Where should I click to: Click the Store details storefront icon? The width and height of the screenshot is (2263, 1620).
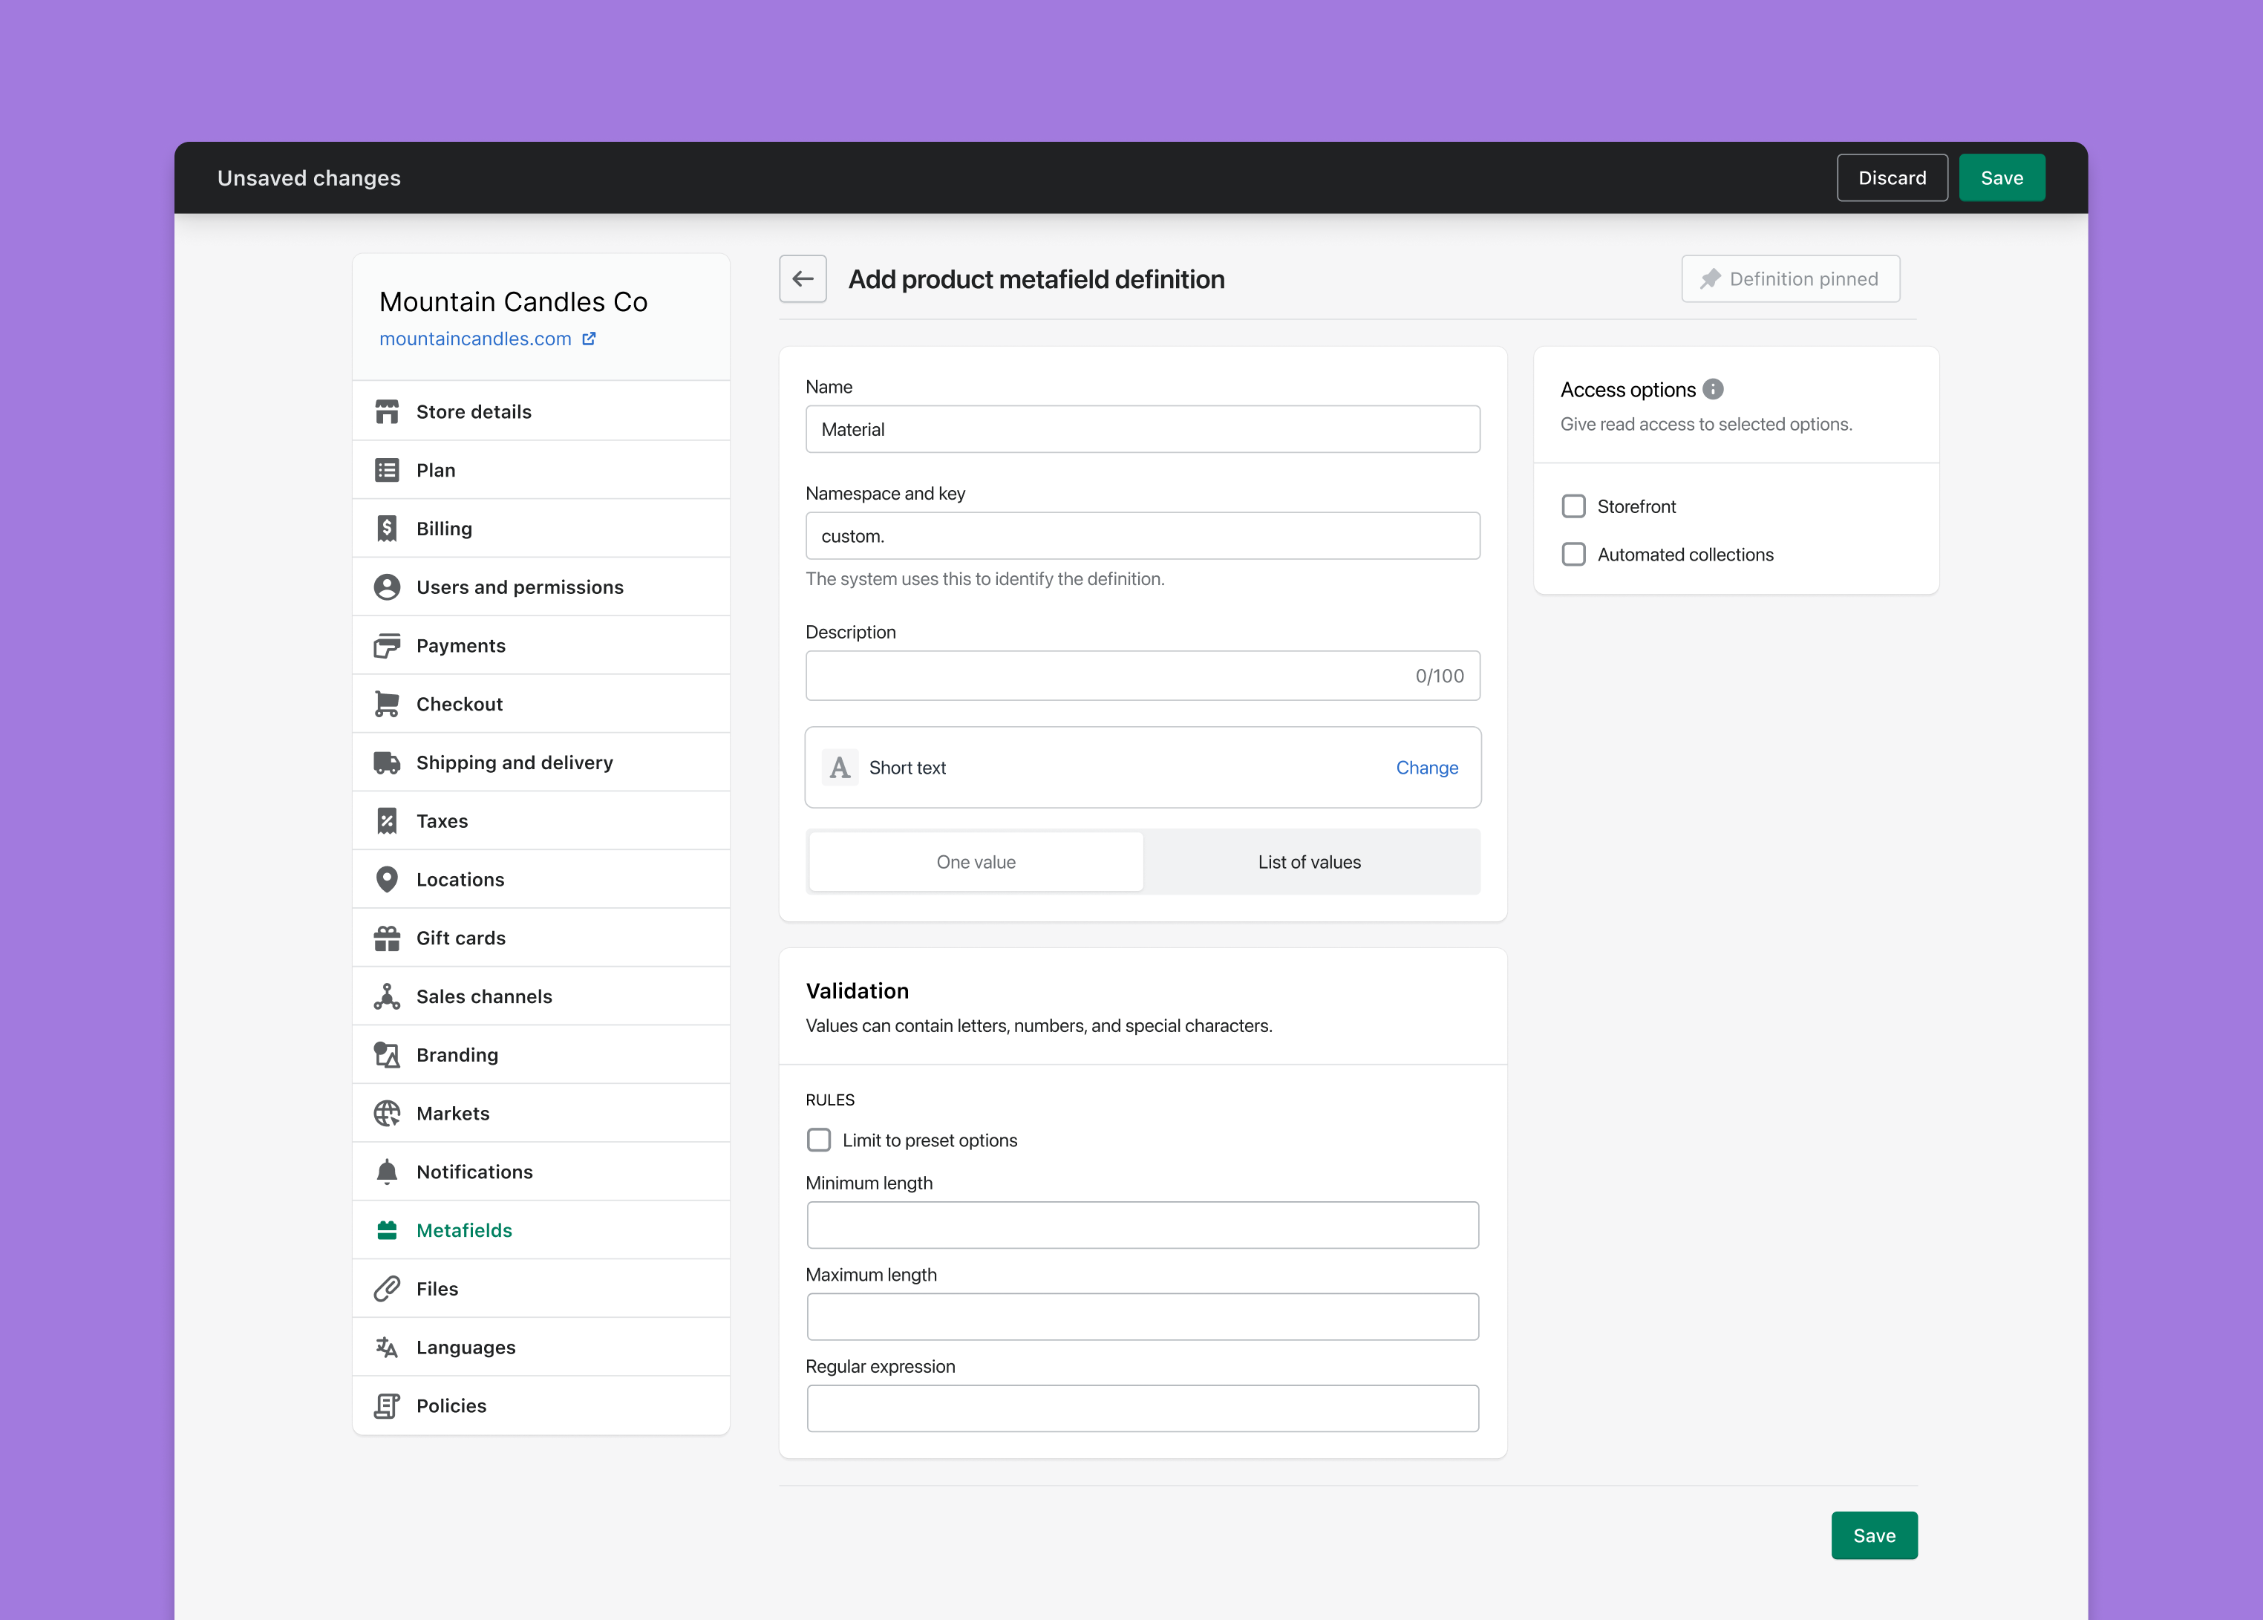click(x=387, y=412)
